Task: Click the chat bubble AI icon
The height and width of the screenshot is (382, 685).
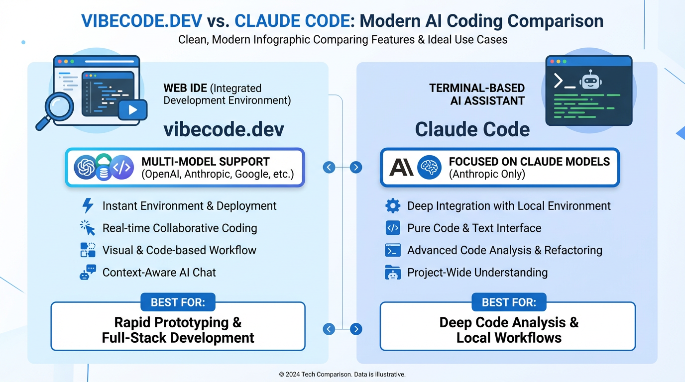Action: (x=89, y=273)
